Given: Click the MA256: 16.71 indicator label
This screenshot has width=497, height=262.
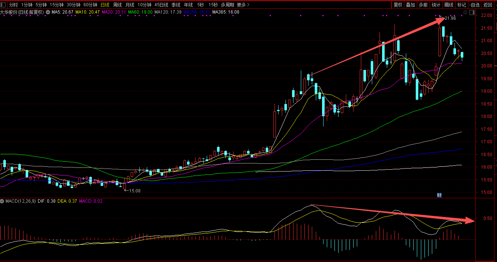Looking at the screenshot, I should (x=197, y=12).
